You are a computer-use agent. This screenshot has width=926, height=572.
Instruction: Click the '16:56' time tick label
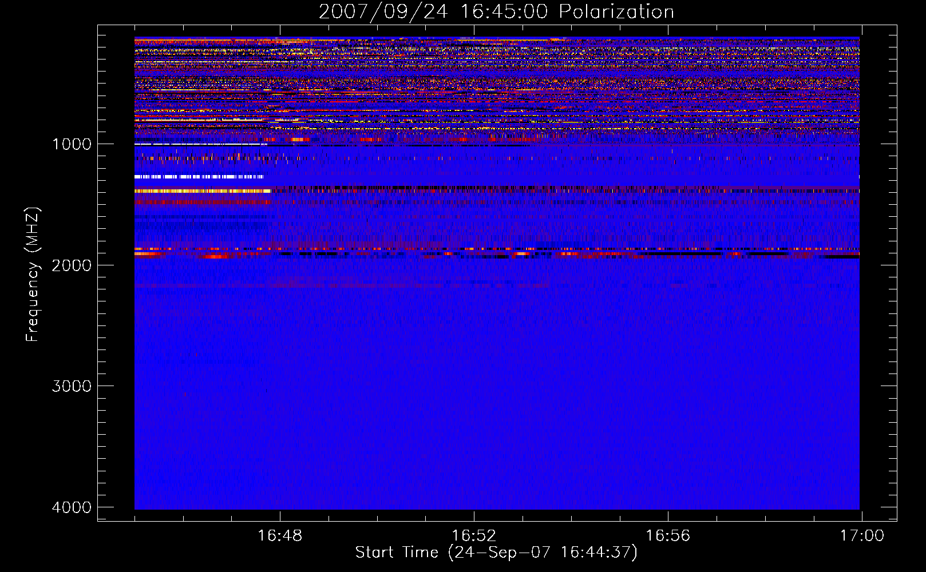click(x=668, y=536)
